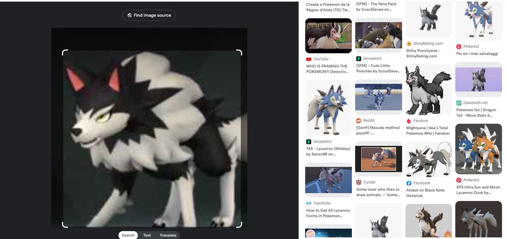Screen dimensions: 508x239
Task: Click the Fandom source name
Action: pos(420,121)
